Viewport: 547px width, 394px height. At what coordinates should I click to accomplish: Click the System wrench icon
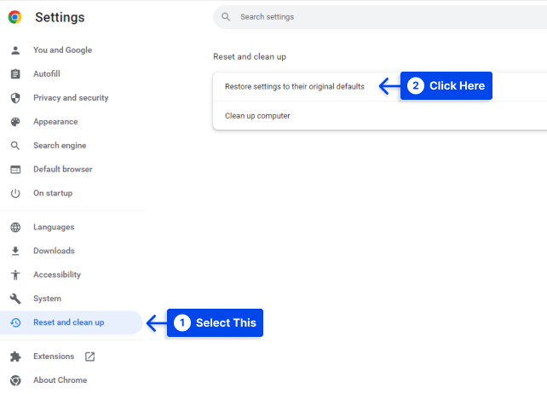click(15, 299)
